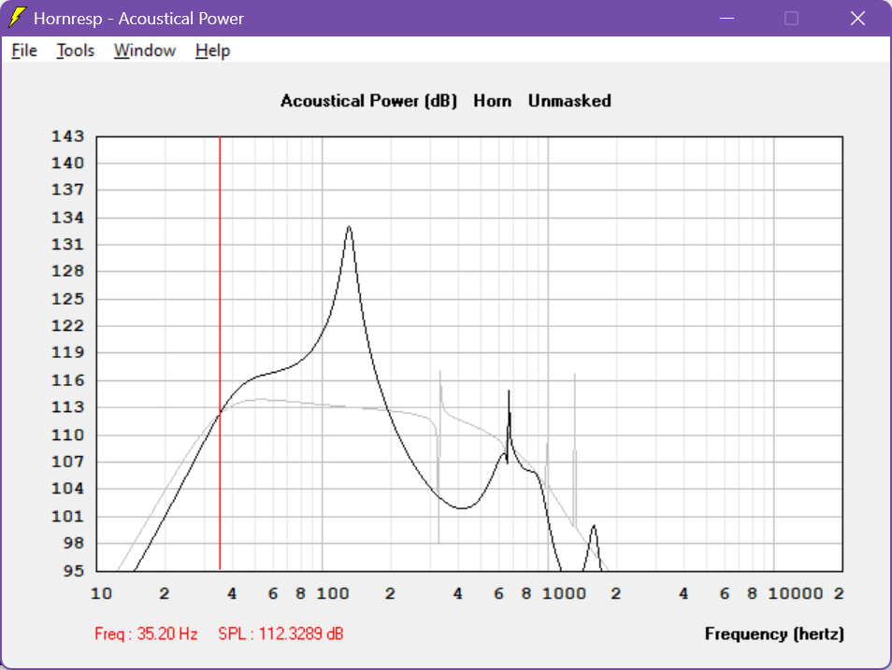This screenshot has height=670, width=892.
Task: Click the 'SPL : 112.3289 dB' readout
Action: click(x=281, y=634)
